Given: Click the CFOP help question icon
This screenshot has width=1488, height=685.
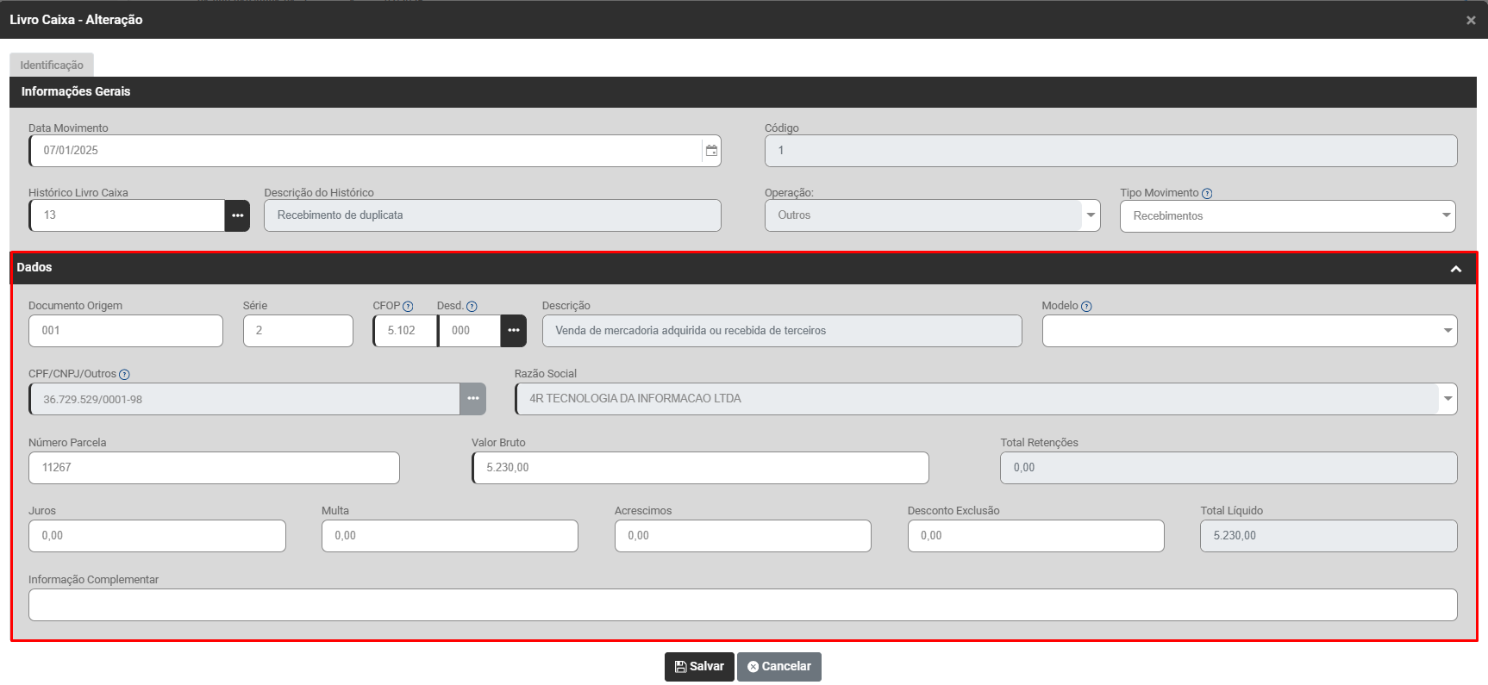Looking at the screenshot, I should (x=408, y=307).
